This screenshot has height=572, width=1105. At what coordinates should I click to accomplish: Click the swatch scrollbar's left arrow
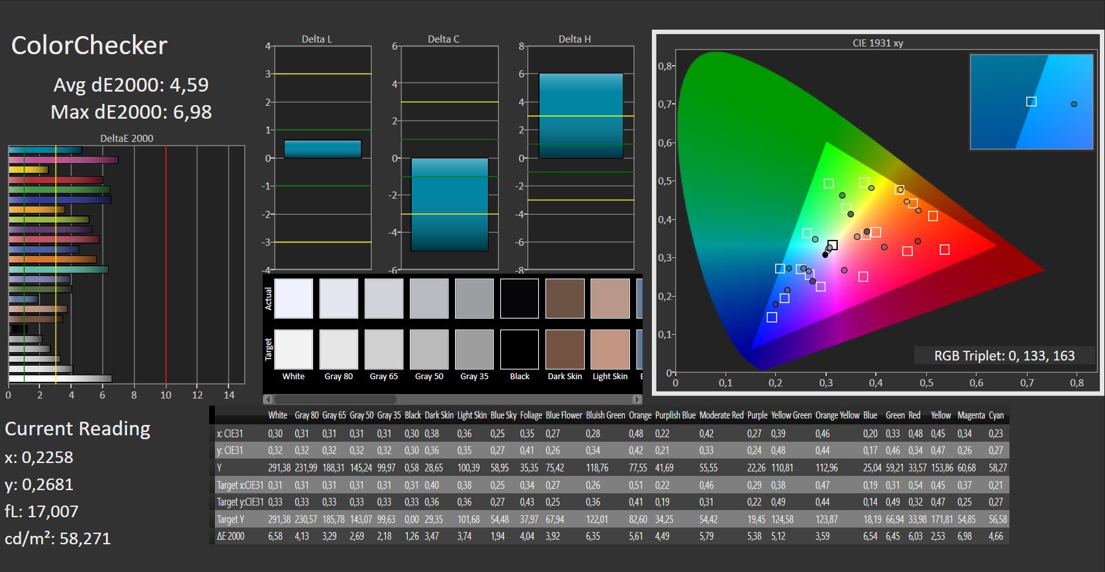pyautogui.click(x=268, y=399)
